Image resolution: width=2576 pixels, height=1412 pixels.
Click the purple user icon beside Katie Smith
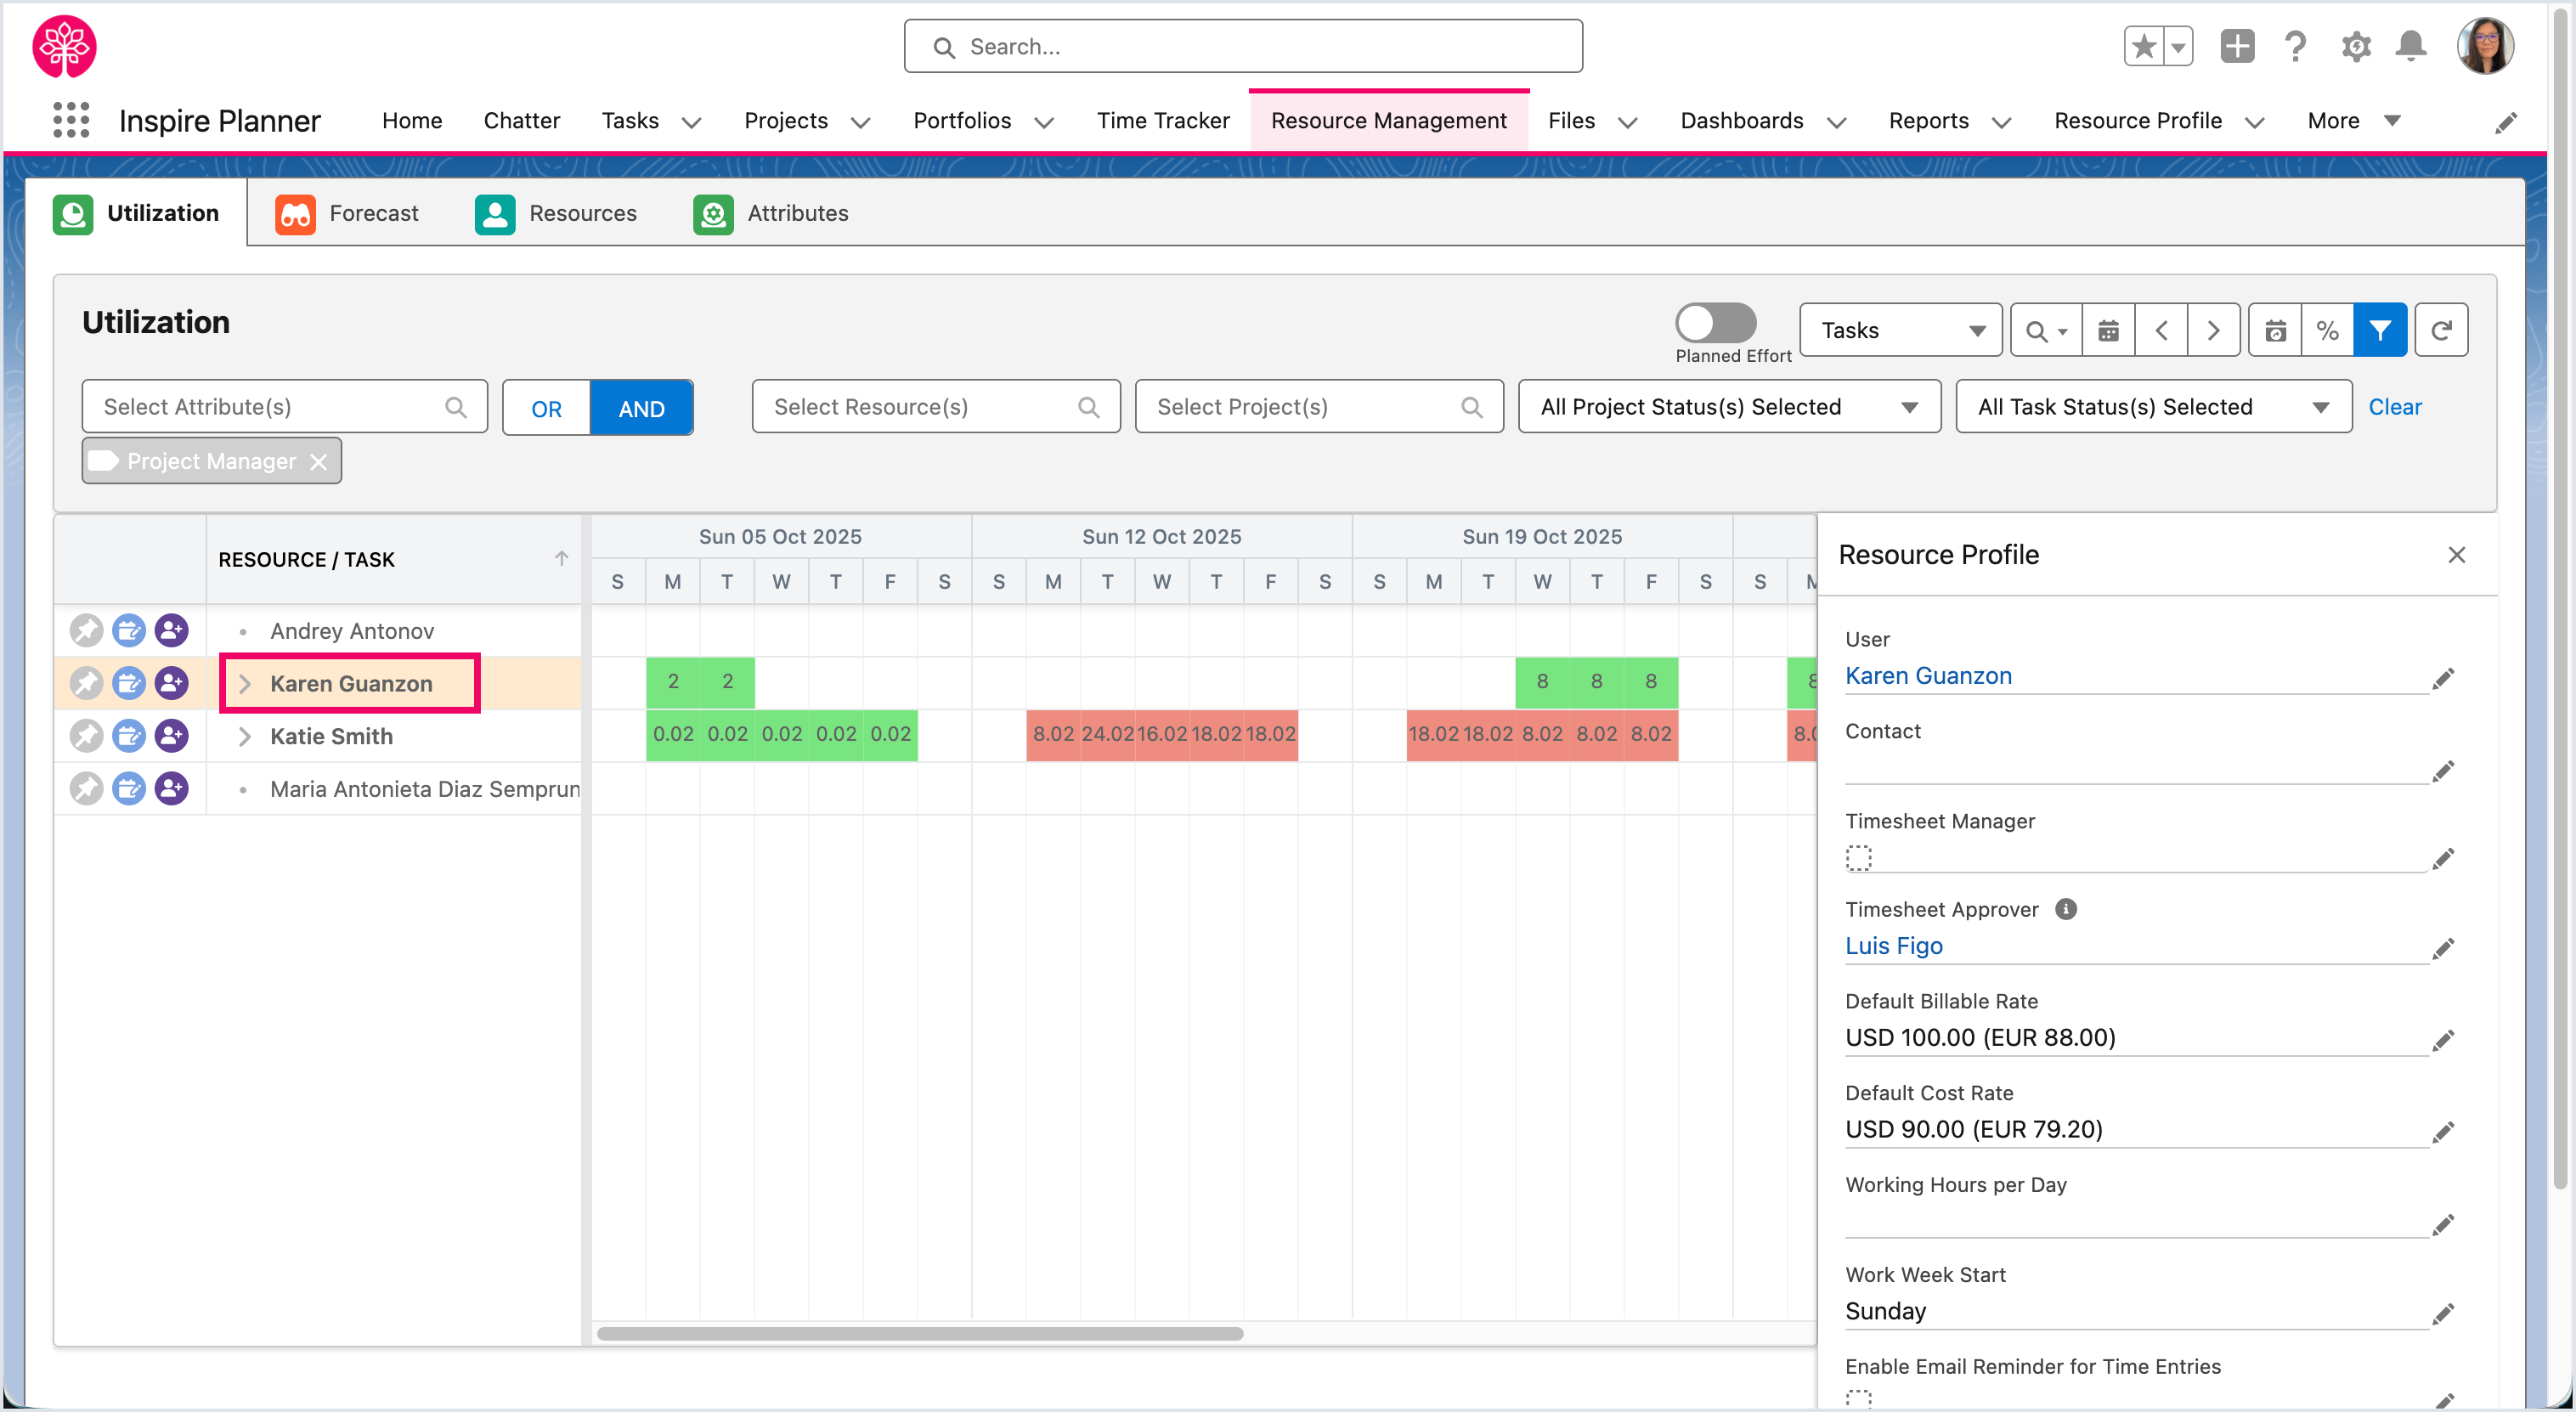[x=171, y=736]
